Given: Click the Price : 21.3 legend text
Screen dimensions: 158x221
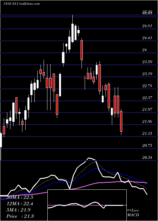Looking at the screenshot, I should (20, 216).
